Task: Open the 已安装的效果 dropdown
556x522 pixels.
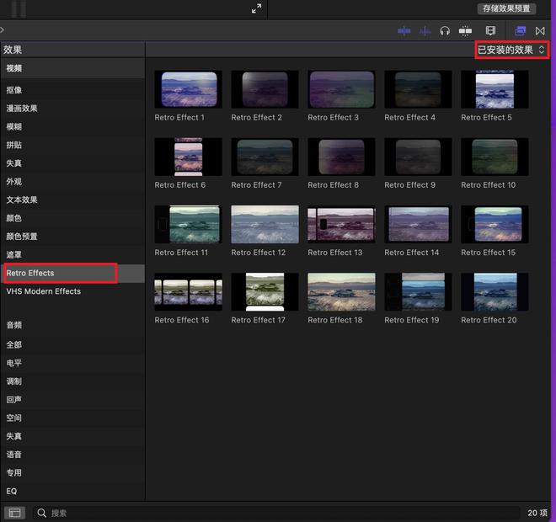Action: coord(511,51)
